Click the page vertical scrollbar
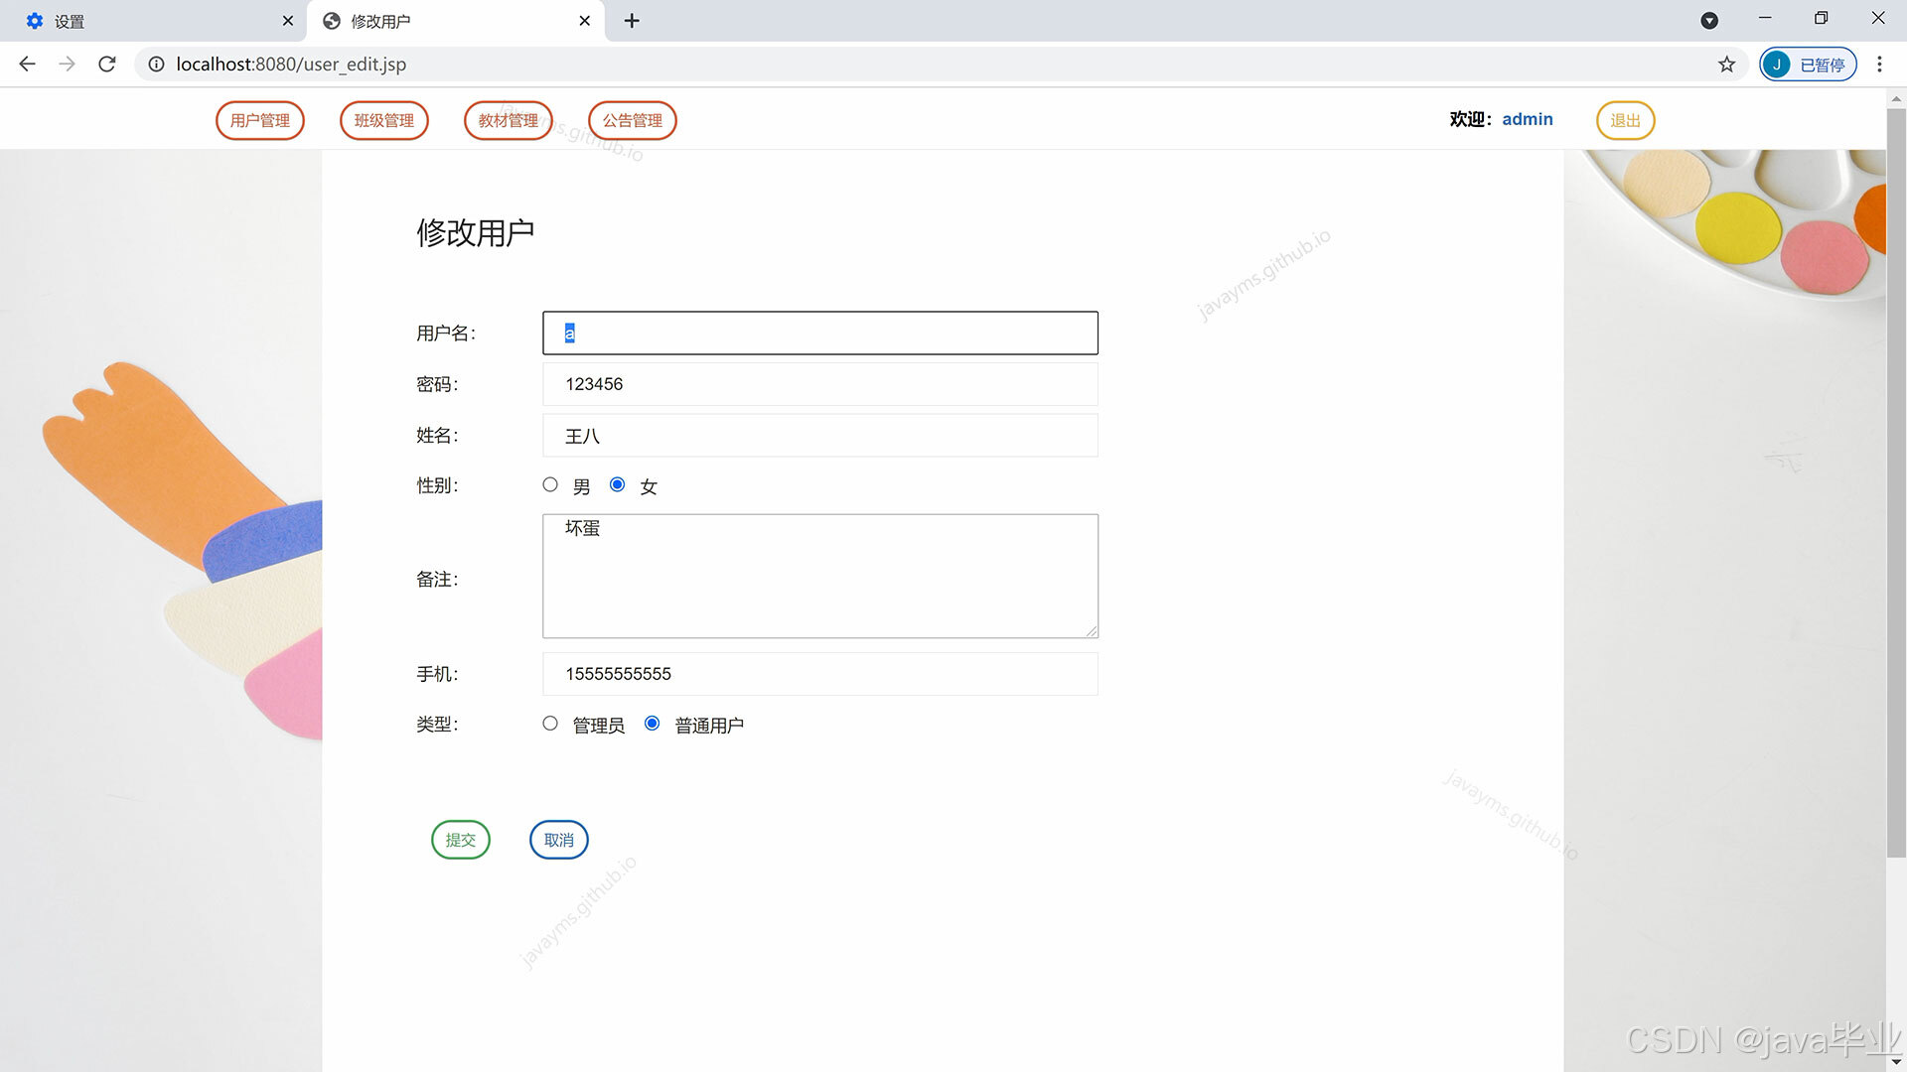This screenshot has width=1907, height=1072. (1896, 481)
